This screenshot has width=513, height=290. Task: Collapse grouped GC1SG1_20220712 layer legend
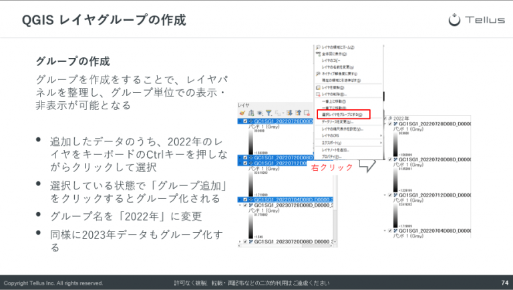385,195
